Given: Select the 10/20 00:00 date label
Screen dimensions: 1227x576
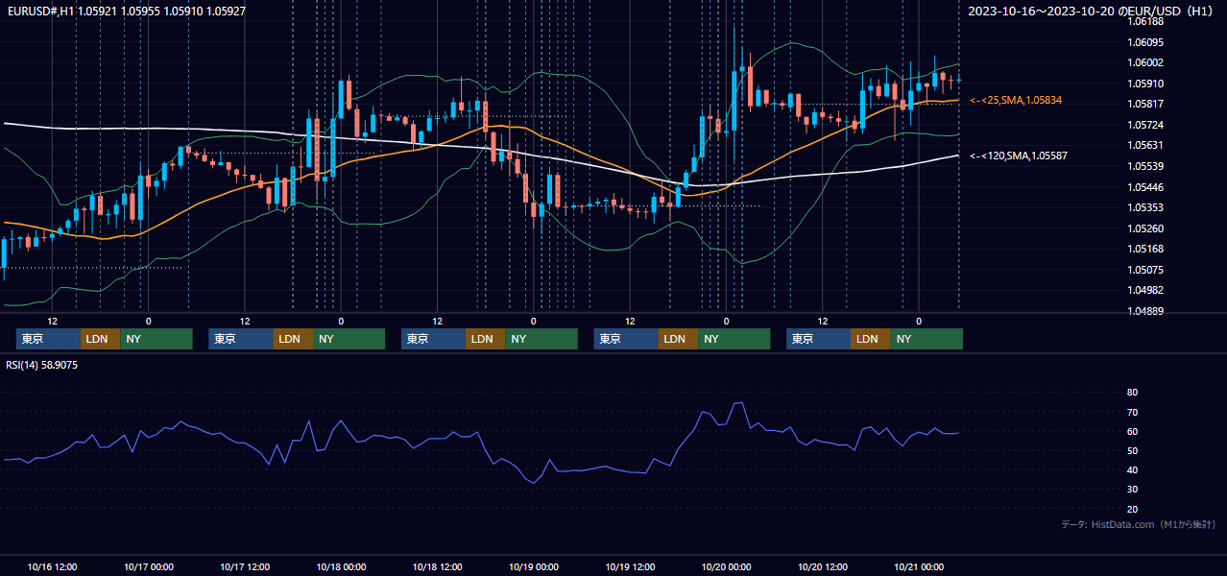Looking at the screenshot, I should [727, 566].
